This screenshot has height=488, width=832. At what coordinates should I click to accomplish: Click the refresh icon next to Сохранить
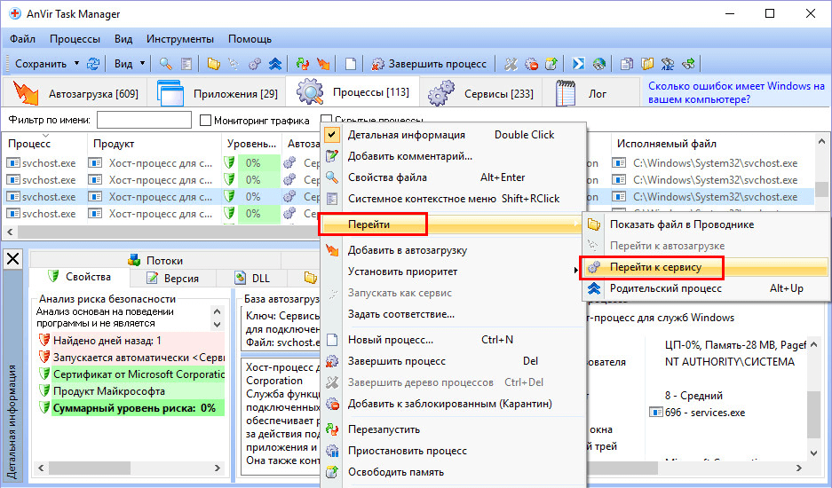[92, 64]
